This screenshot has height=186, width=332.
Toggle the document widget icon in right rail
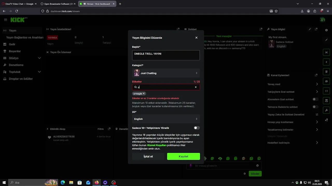[x=326, y=72]
